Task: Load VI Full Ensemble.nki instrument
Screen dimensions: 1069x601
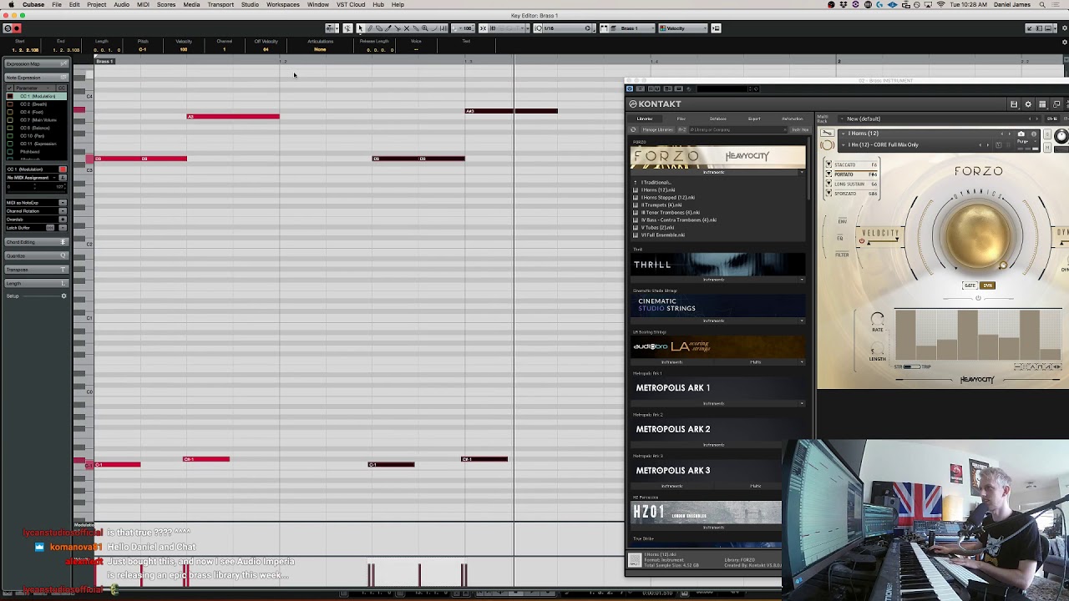Action: pos(663,235)
